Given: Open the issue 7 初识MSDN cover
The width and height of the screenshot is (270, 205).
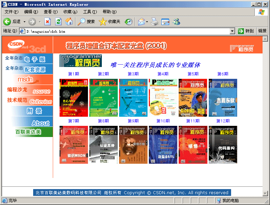Looking at the screenshot, I should 74,145.
